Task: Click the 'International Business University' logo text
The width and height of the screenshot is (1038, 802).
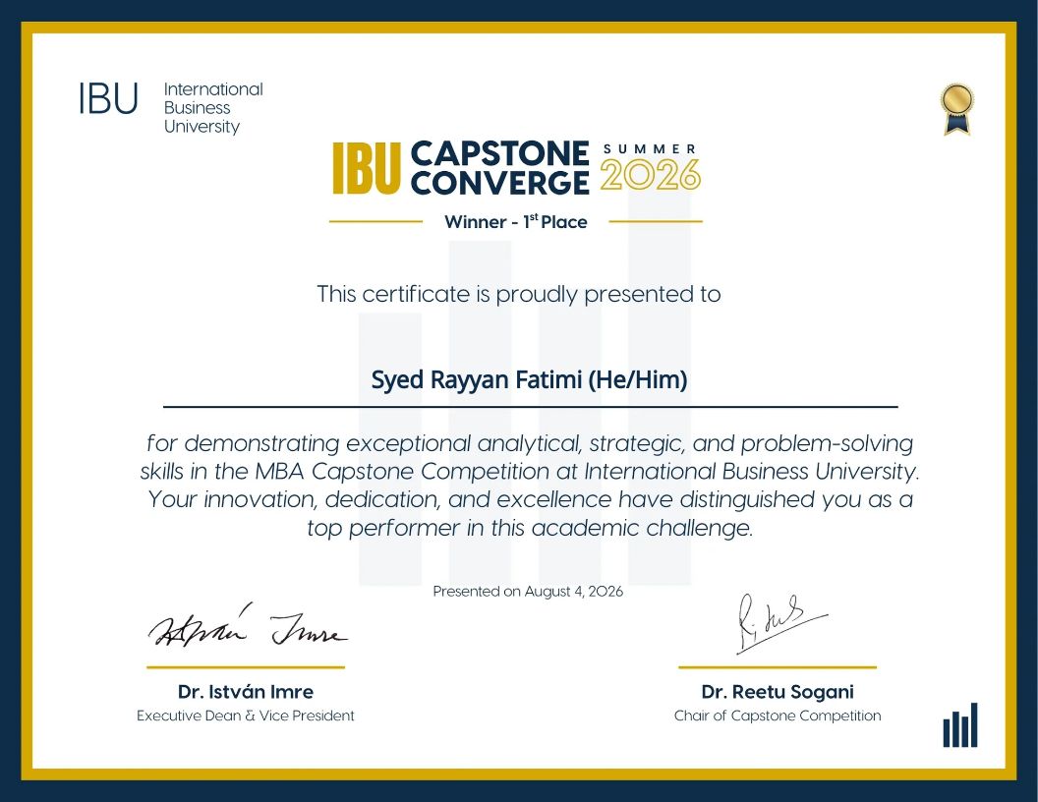Action: (213, 108)
